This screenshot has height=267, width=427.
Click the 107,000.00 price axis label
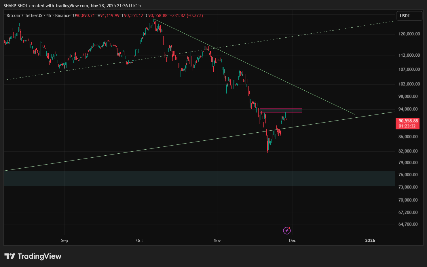pos(409,69)
